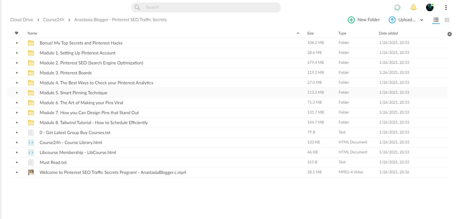Select Welcome to Pinterest SEO Traffic Secrets mp4 name
Image resolution: width=456 pixels, height=219 pixels.
click(113, 172)
